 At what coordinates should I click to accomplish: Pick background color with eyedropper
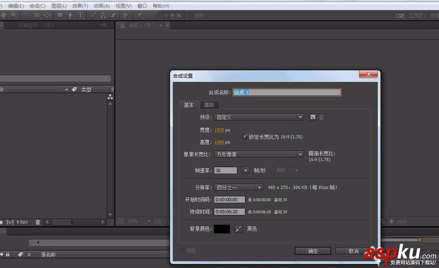pyautogui.click(x=238, y=229)
